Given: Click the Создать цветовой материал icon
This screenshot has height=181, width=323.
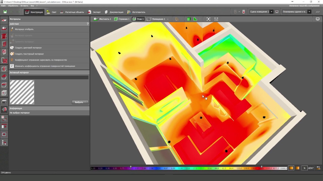Looking at the screenshot, I should (x=12, y=48).
